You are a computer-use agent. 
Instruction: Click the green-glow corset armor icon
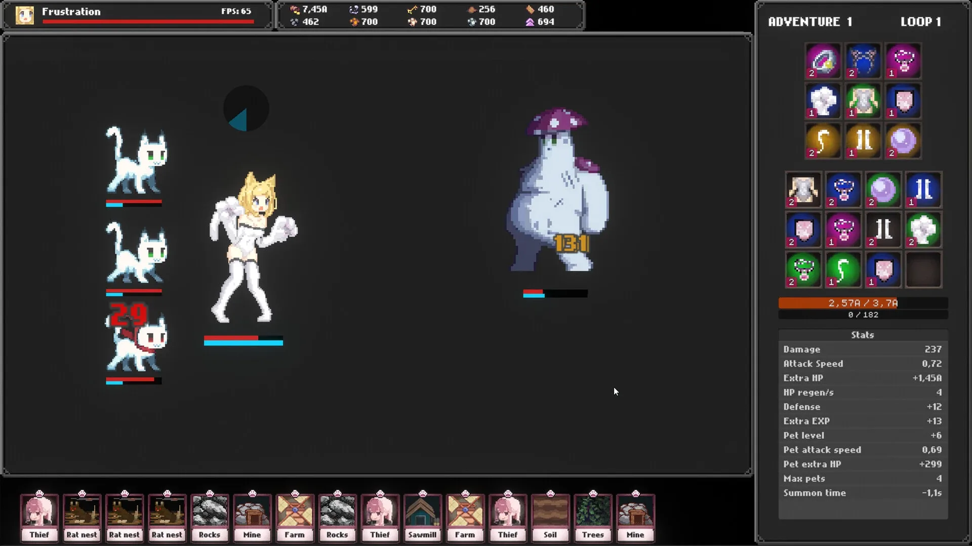pyautogui.click(x=863, y=101)
